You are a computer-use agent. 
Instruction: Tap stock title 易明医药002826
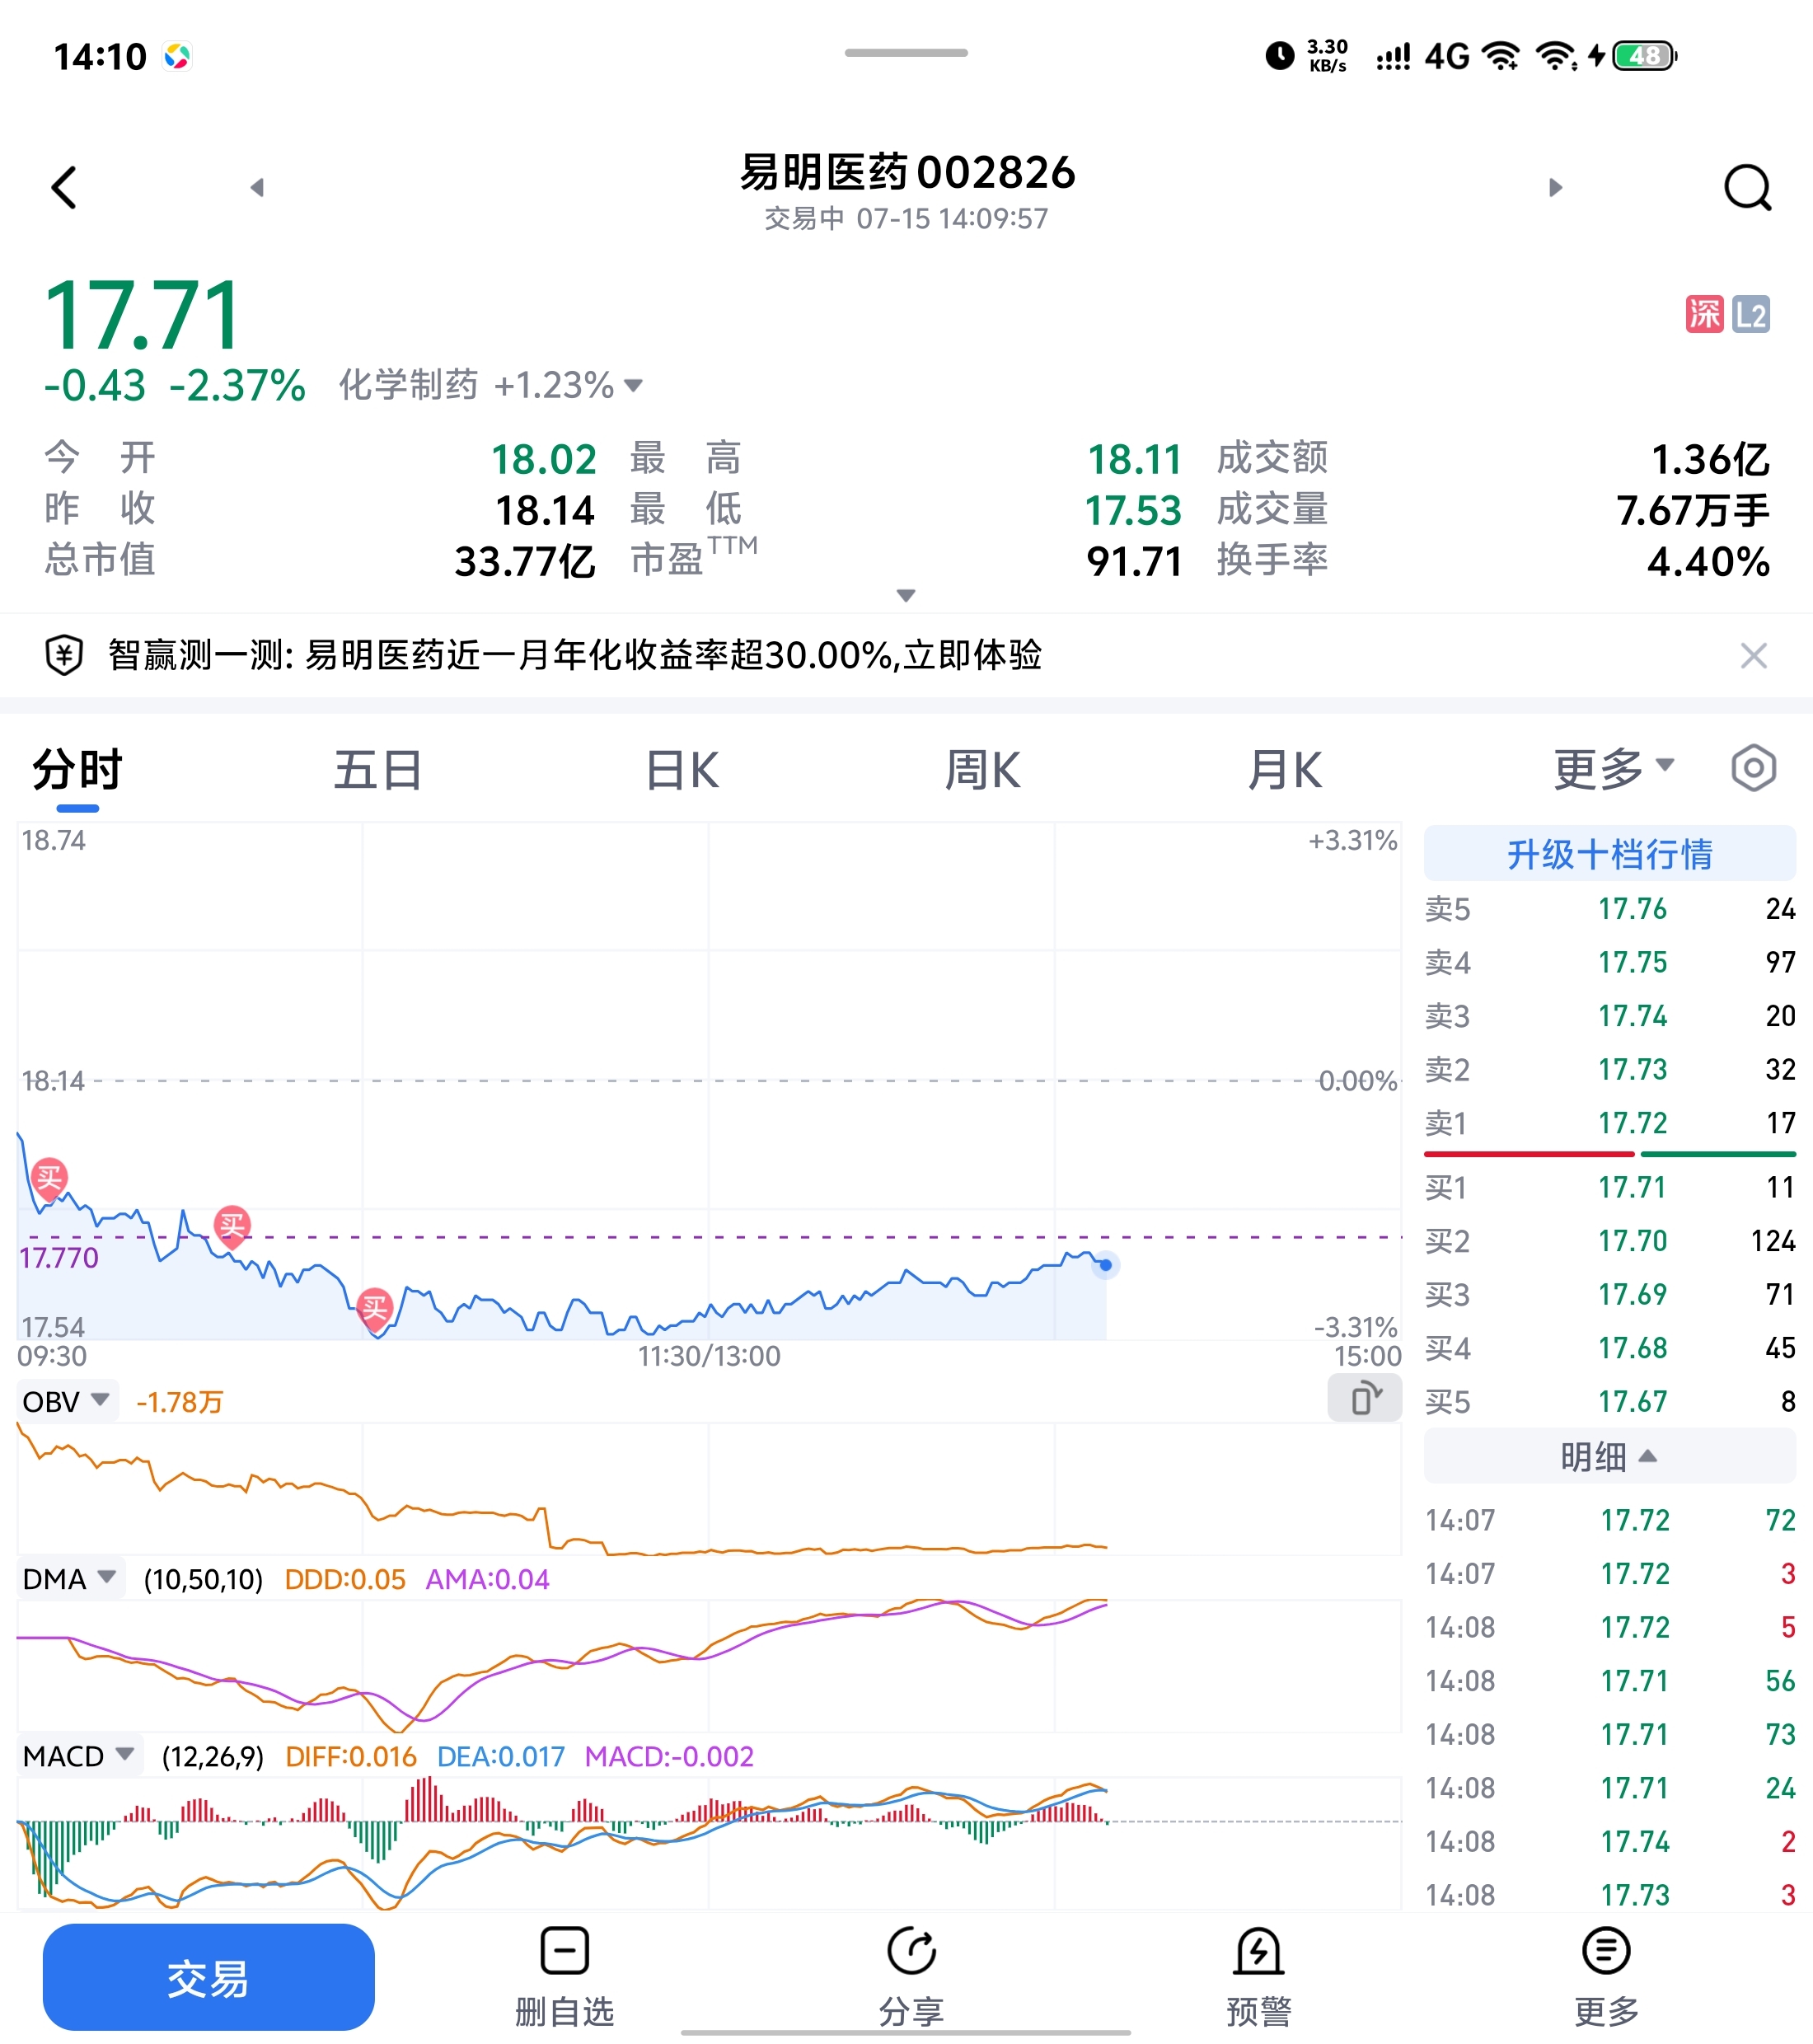907,172
